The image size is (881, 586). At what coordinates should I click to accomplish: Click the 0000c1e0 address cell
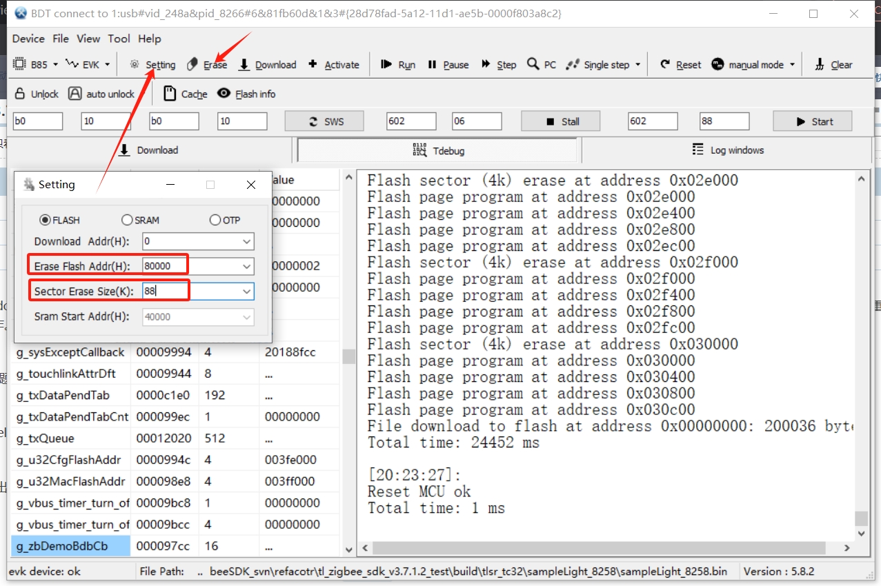pyautogui.click(x=165, y=396)
